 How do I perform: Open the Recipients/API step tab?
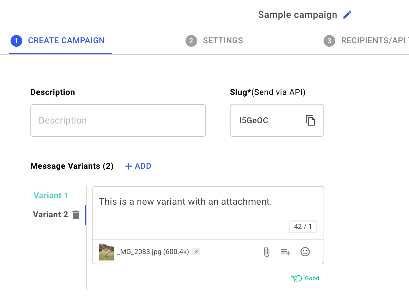[366, 41]
